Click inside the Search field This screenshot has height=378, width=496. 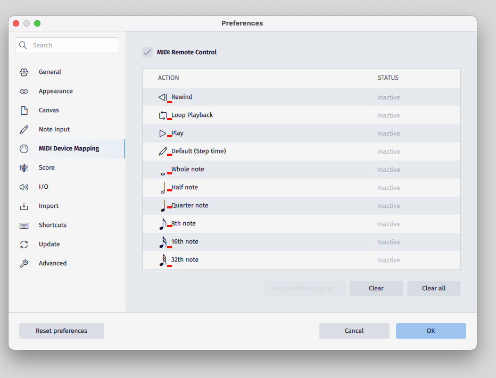pyautogui.click(x=67, y=45)
